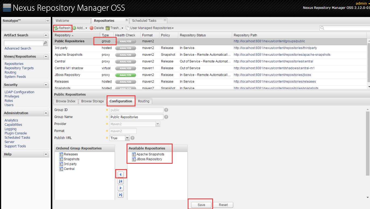Image resolution: width=370 pixels, height=209 pixels.
Task: Open User Managed Repositories filter dropdown
Action: (149, 28)
